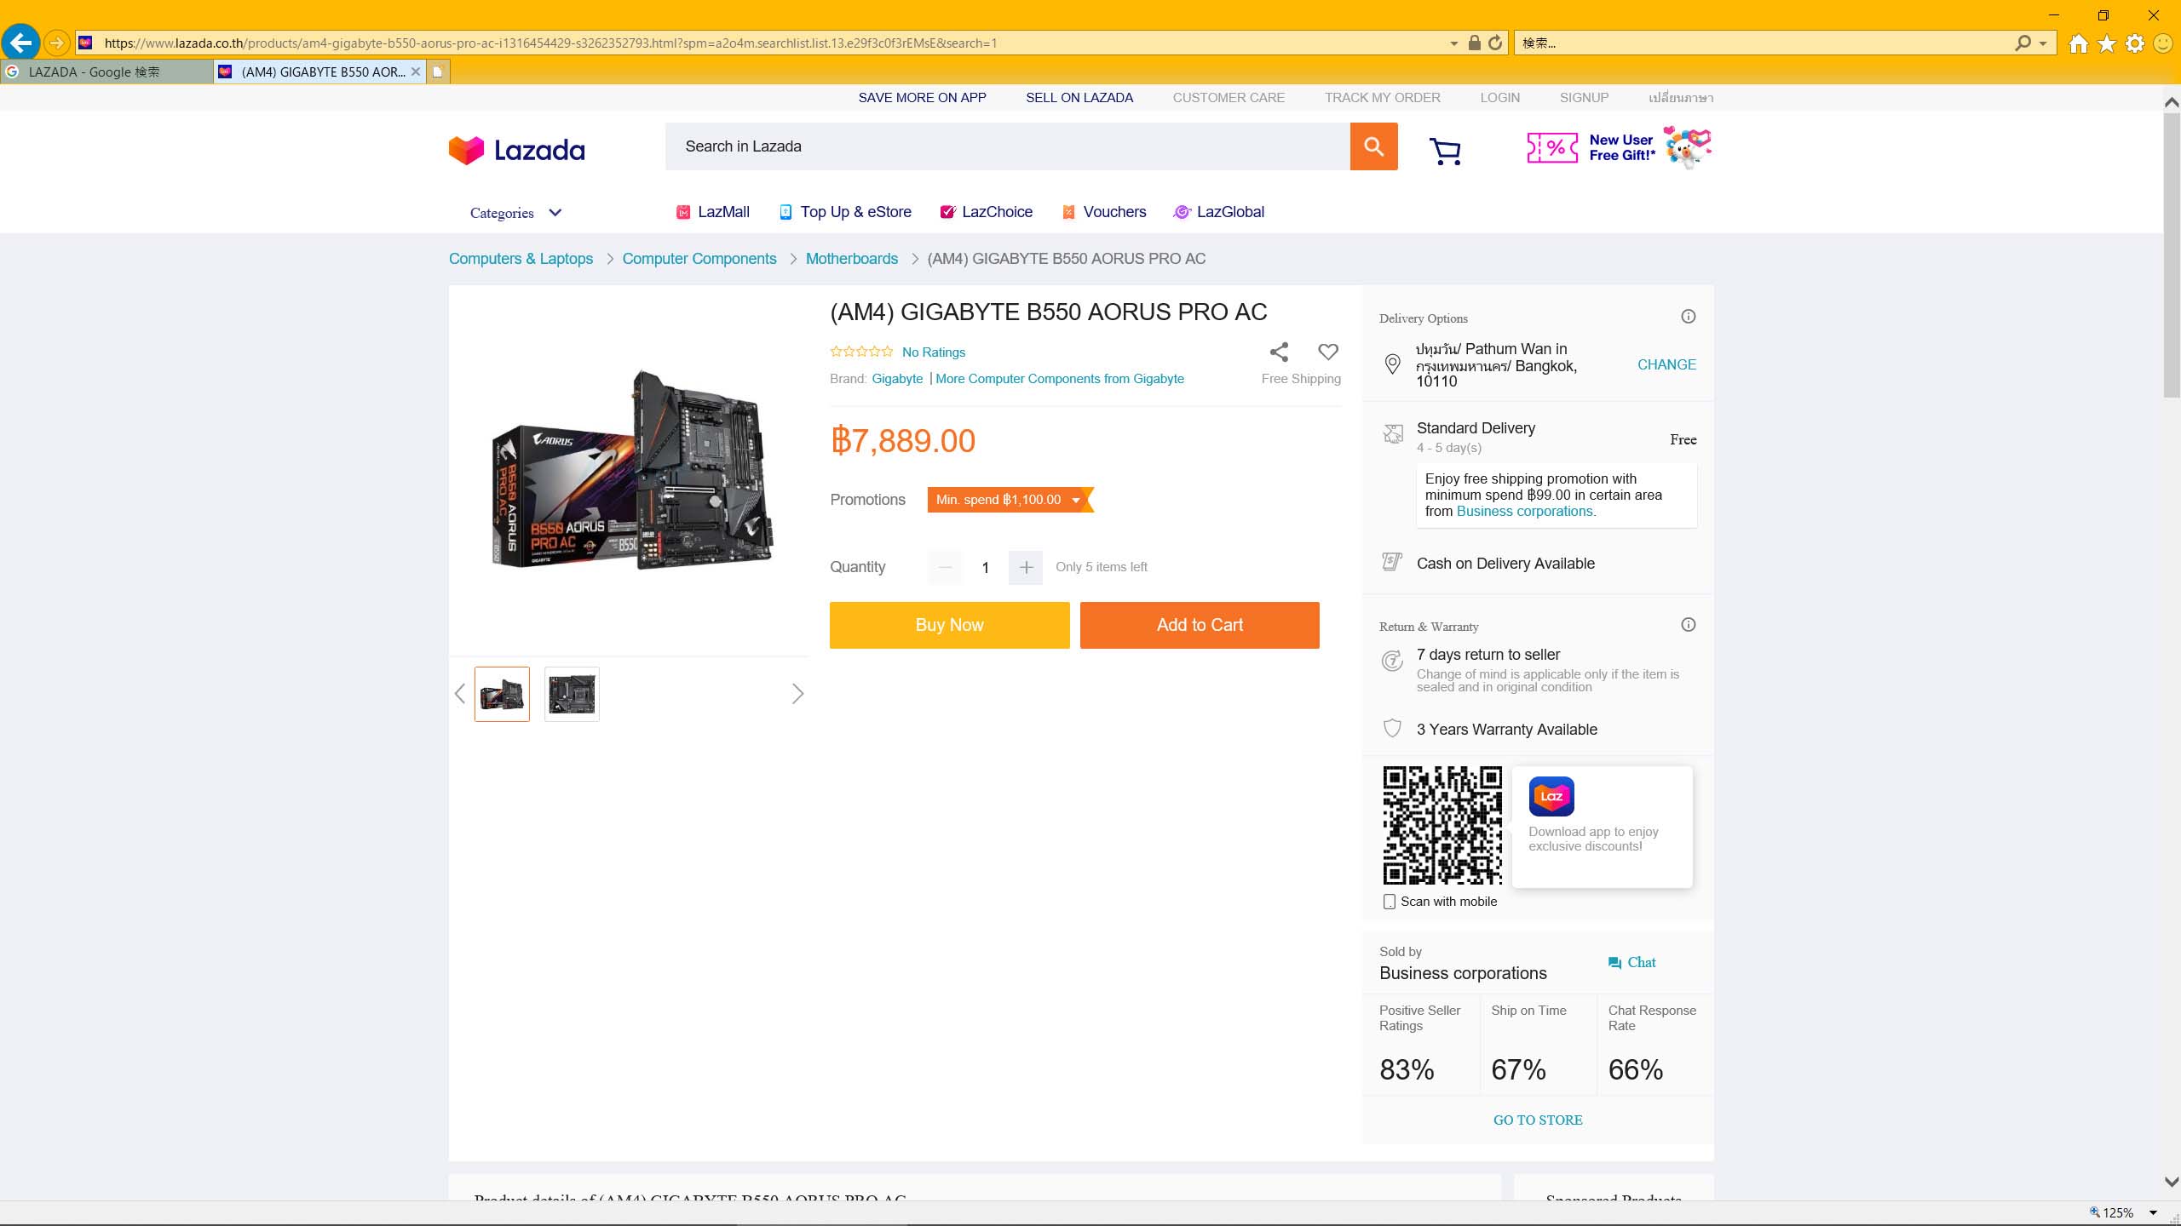Click More Computer Components from Gigabyte link
2181x1226 pixels.
pyautogui.click(x=1060, y=379)
